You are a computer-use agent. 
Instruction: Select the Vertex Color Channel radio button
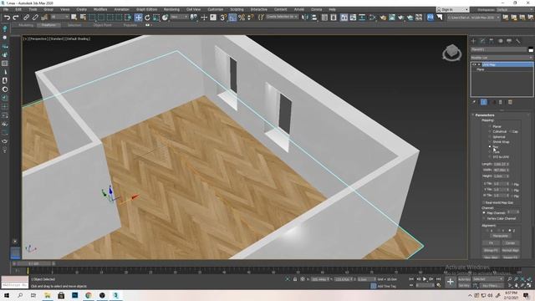pyautogui.click(x=484, y=218)
